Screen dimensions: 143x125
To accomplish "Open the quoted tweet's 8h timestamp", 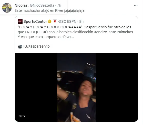I will click(x=81, y=21).
